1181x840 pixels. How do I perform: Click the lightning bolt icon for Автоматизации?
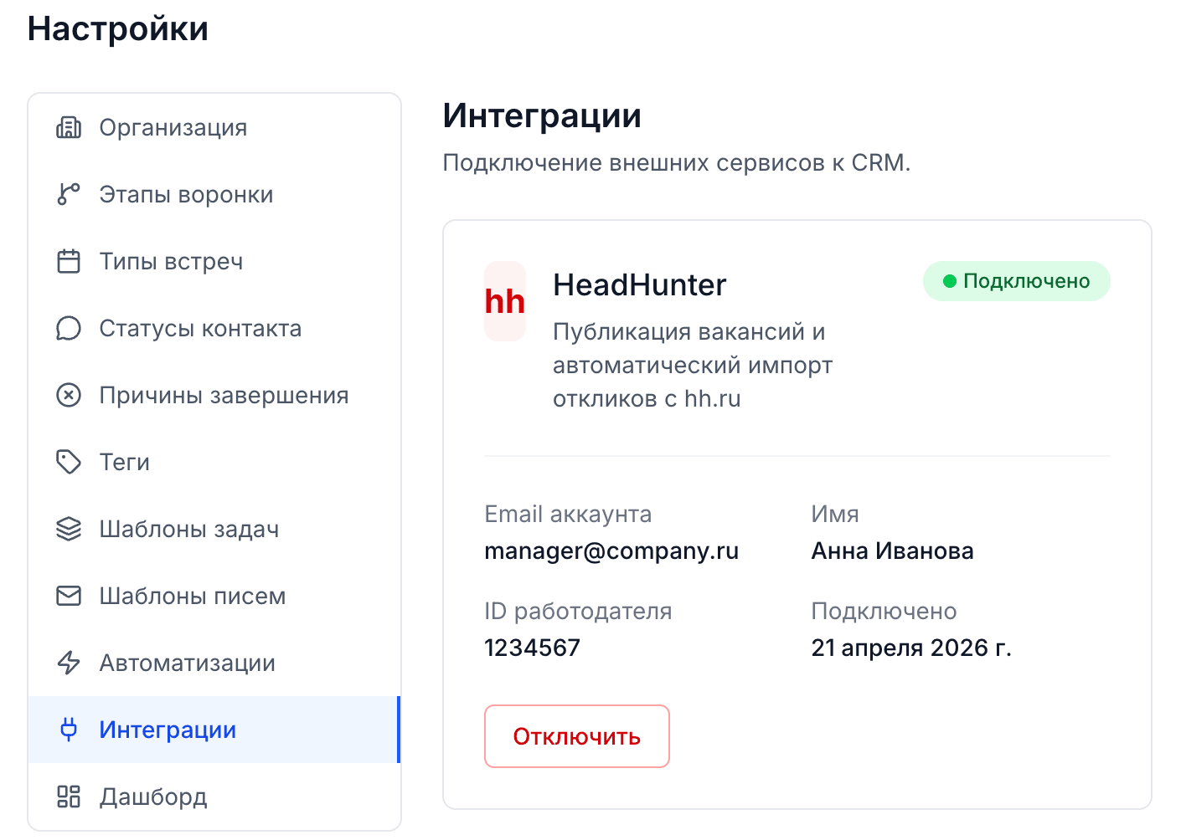[x=69, y=663]
